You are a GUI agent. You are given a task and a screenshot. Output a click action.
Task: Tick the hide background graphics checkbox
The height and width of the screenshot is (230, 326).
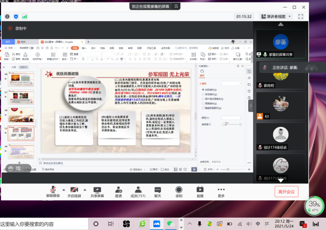click(203, 109)
